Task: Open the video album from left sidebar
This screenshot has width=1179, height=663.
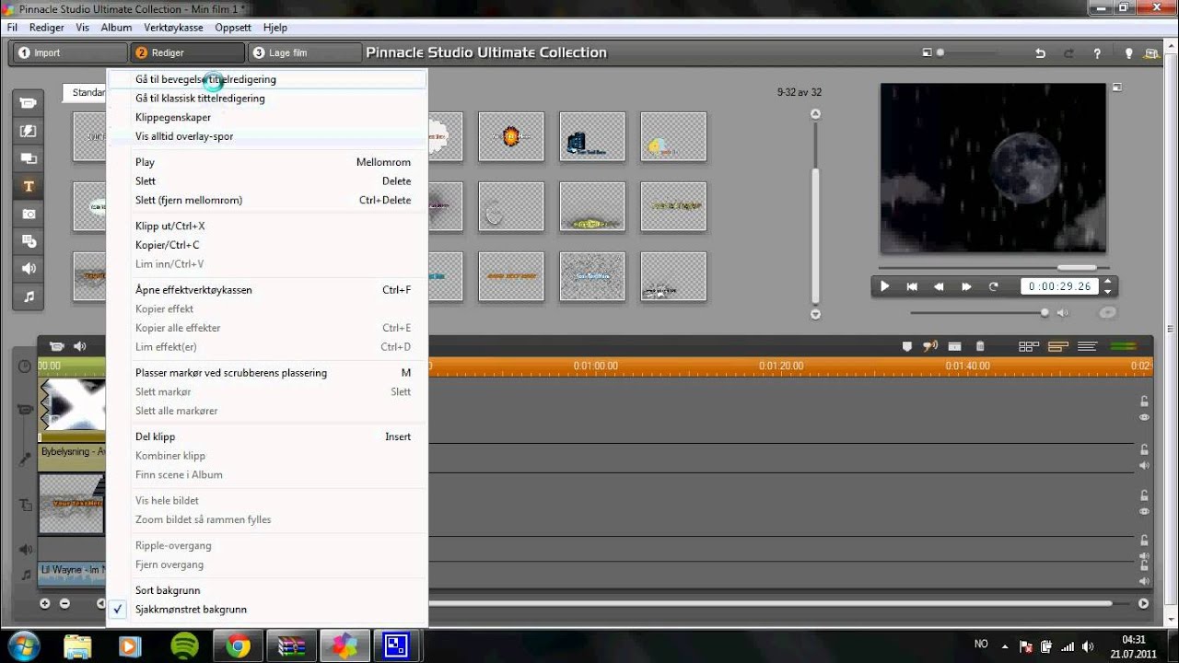Action: point(29,103)
